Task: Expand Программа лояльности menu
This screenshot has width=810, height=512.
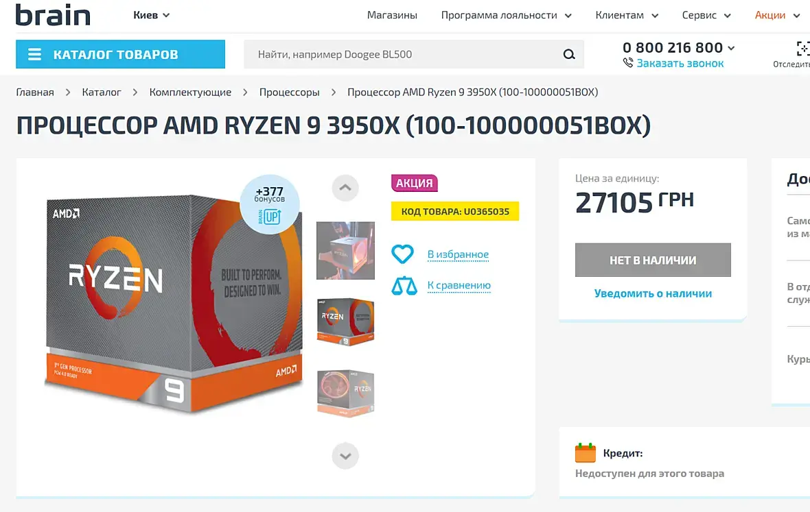Action: (506, 15)
